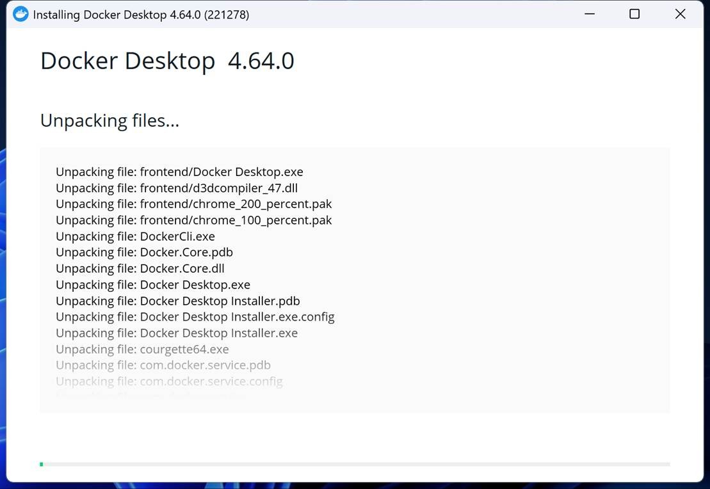Select the 'Docker Desktop Installer.exe.config' log line
The image size is (710, 489).
click(195, 317)
